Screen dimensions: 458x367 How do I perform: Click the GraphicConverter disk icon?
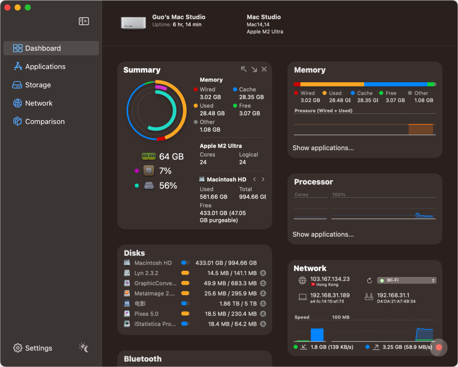coord(127,283)
